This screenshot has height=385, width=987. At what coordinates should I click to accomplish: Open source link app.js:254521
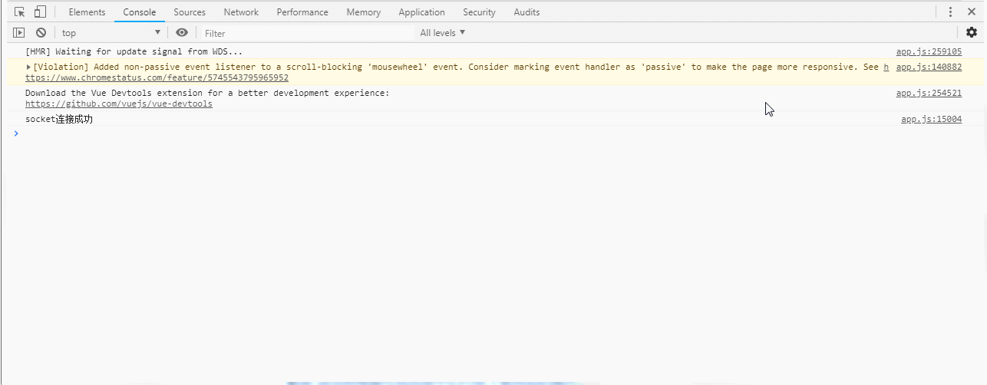tap(929, 93)
